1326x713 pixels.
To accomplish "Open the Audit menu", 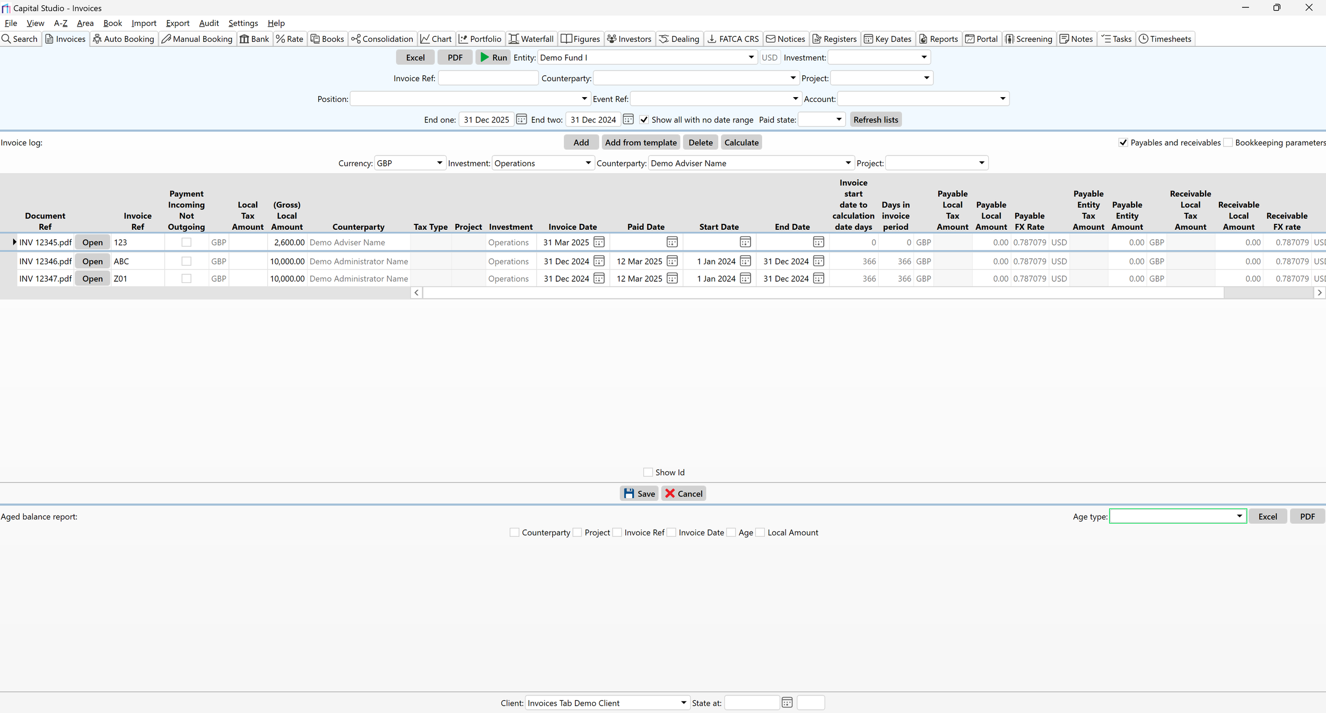I will 208,23.
